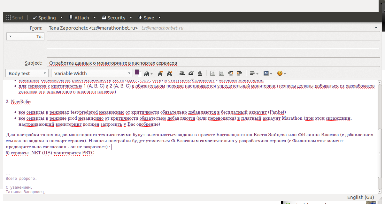Click the word PRTG in the body

88,153
